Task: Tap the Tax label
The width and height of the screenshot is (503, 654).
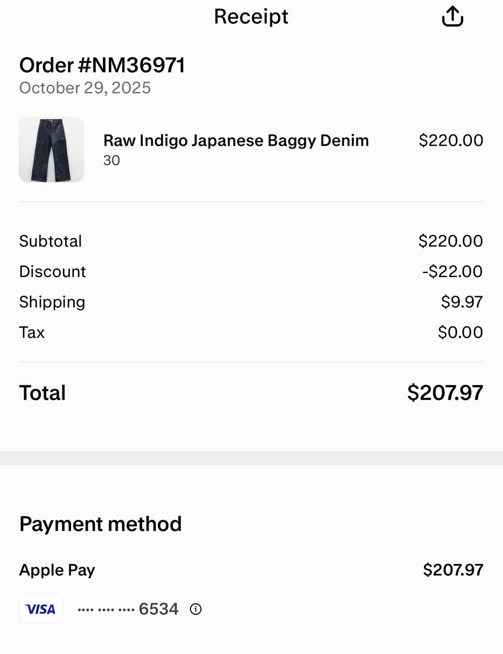Action: [32, 332]
